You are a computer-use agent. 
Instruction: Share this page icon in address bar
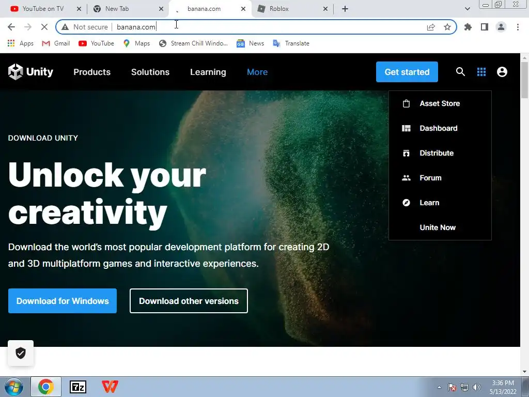click(x=431, y=27)
